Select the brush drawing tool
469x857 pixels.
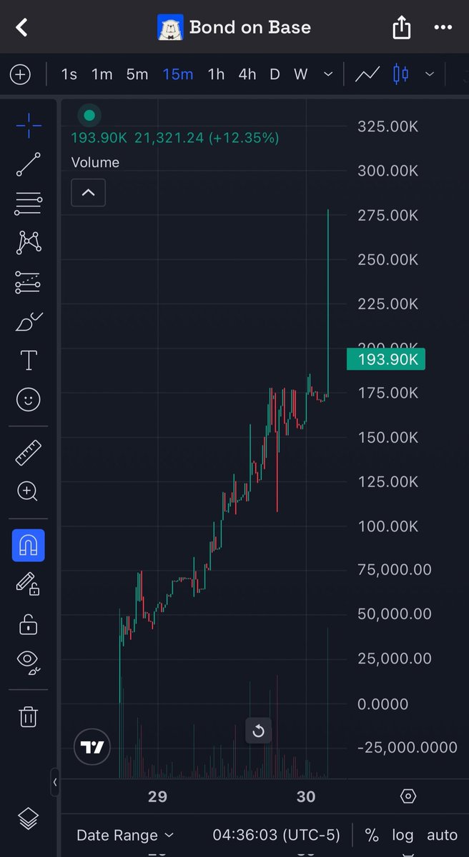(29, 322)
